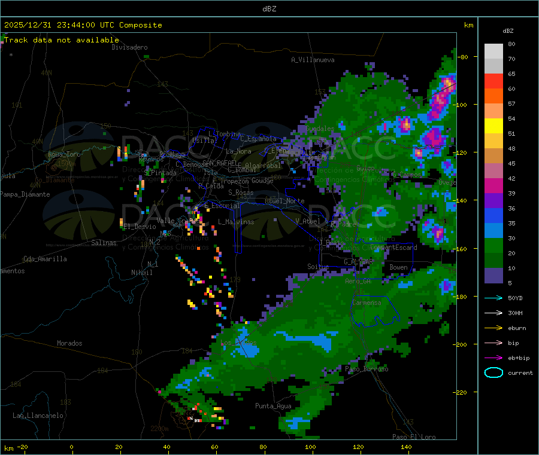Click the 'Carmensa' map label
The width and height of the screenshot is (539, 455).
[367, 303]
